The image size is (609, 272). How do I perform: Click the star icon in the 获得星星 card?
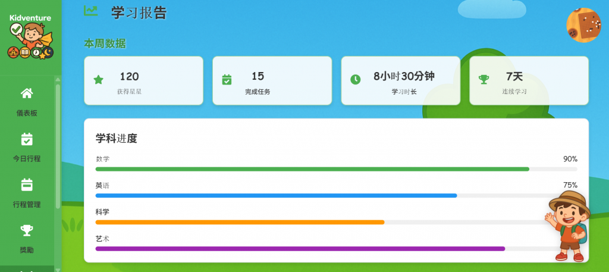(99, 80)
